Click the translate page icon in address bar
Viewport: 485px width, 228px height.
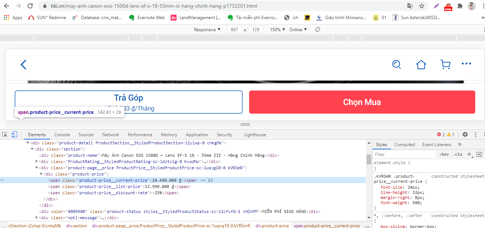[x=410, y=6]
